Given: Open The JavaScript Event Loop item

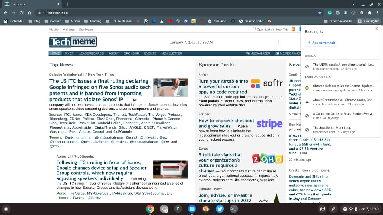Looking at the screenshot, I should point(341,130).
